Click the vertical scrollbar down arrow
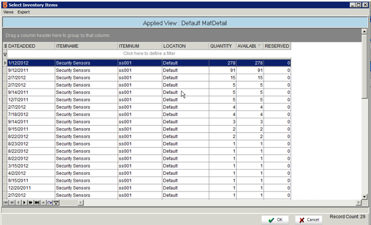The image size is (371, 225). (364, 197)
